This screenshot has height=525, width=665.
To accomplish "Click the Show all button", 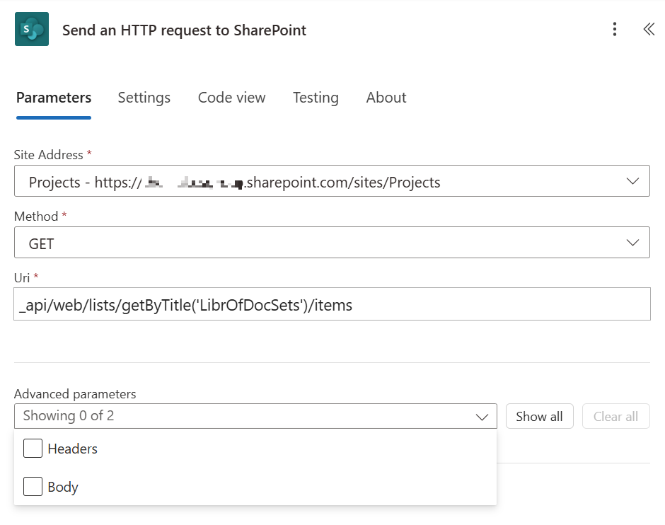I will (539, 416).
